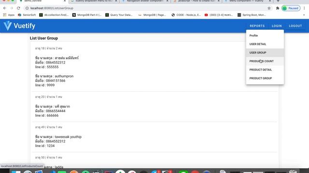Open the Query Your Data bookmark
Screen dimensions: 309x173
(x=119, y=15)
